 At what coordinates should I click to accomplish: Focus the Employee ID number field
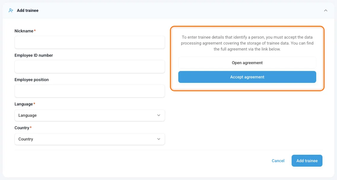point(90,67)
